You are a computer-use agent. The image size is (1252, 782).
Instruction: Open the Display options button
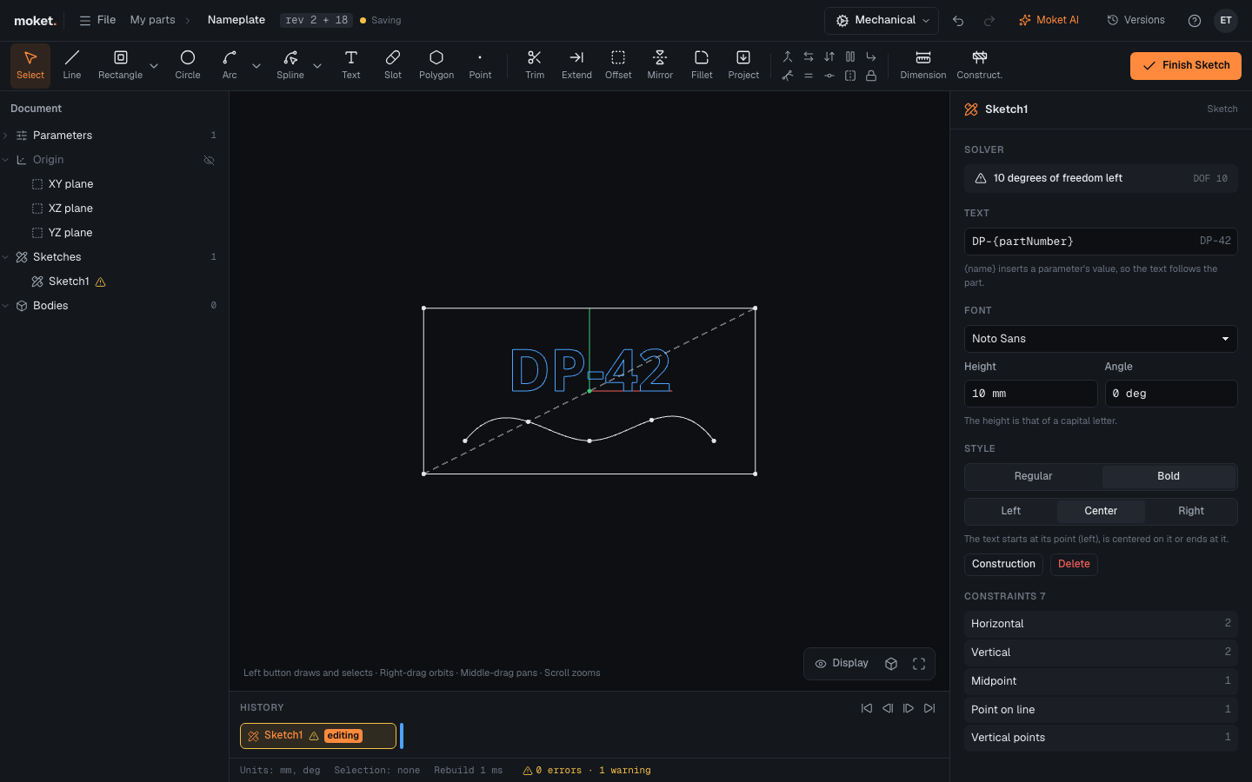pos(842,664)
